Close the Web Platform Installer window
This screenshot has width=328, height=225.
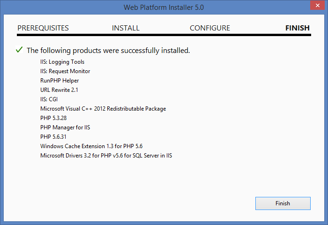pyautogui.click(x=317, y=5)
